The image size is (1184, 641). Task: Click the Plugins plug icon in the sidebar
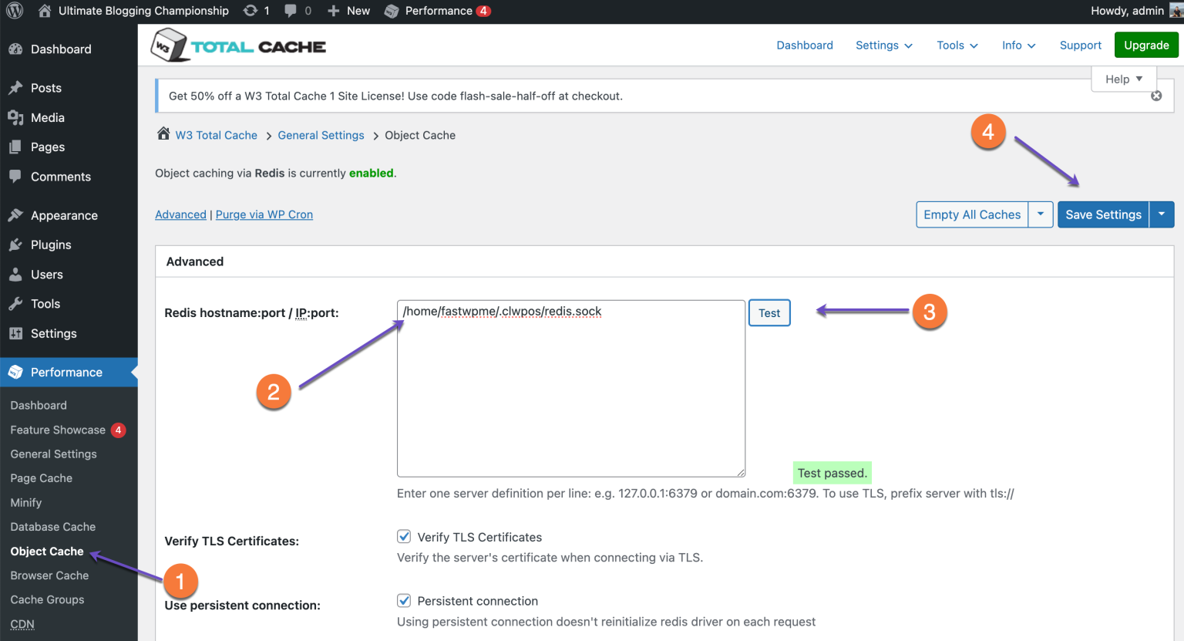pos(17,245)
